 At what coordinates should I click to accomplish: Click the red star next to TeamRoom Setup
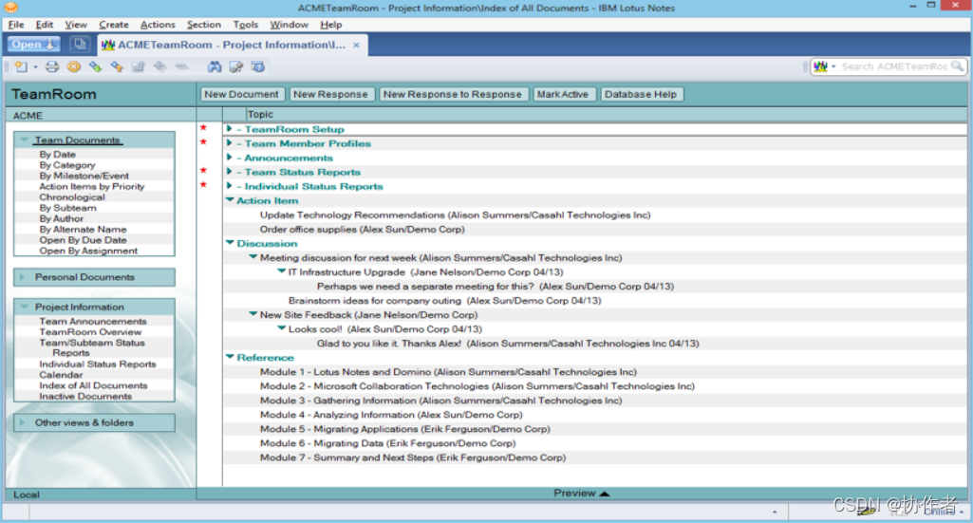[x=203, y=128]
